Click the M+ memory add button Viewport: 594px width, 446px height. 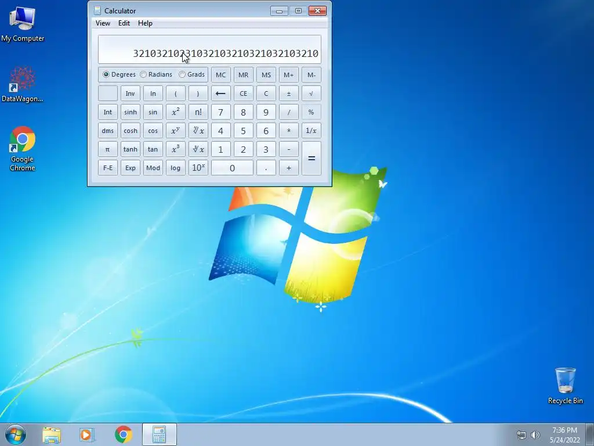tap(289, 75)
